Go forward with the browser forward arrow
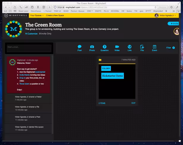183x145 pixels. tap(9, 7)
